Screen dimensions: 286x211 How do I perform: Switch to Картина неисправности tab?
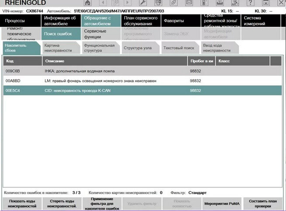61,48
